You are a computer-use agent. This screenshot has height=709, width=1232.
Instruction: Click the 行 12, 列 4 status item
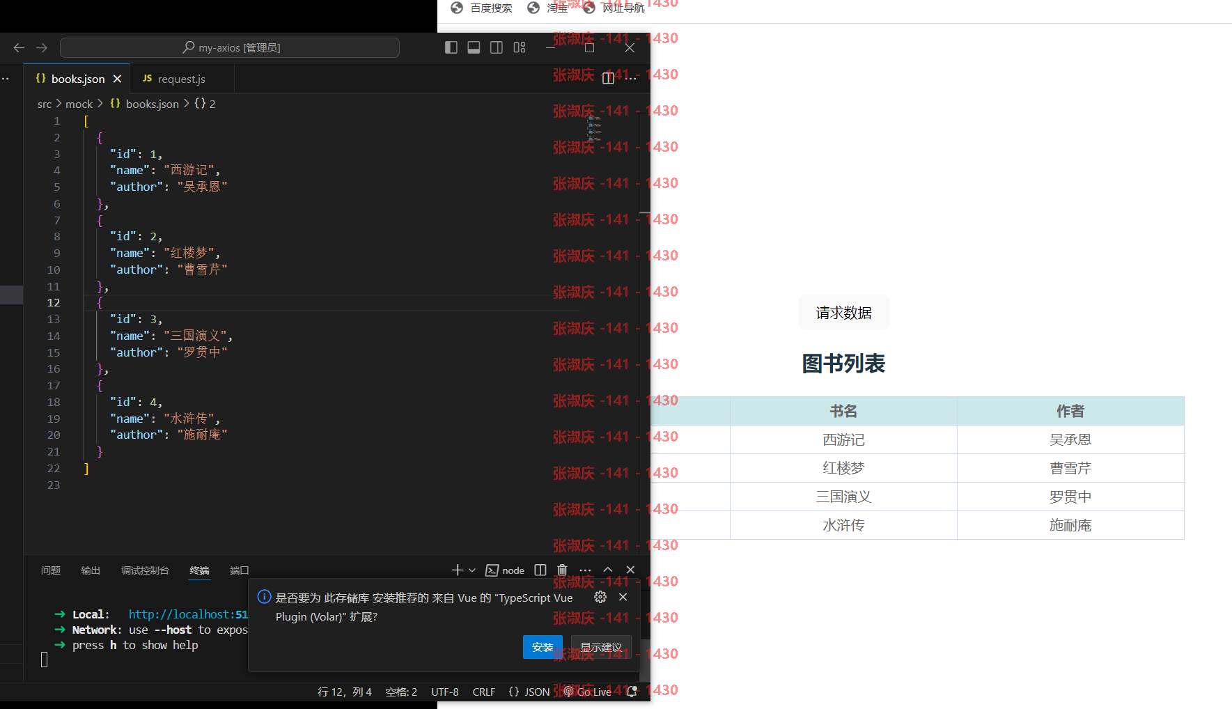click(x=345, y=692)
